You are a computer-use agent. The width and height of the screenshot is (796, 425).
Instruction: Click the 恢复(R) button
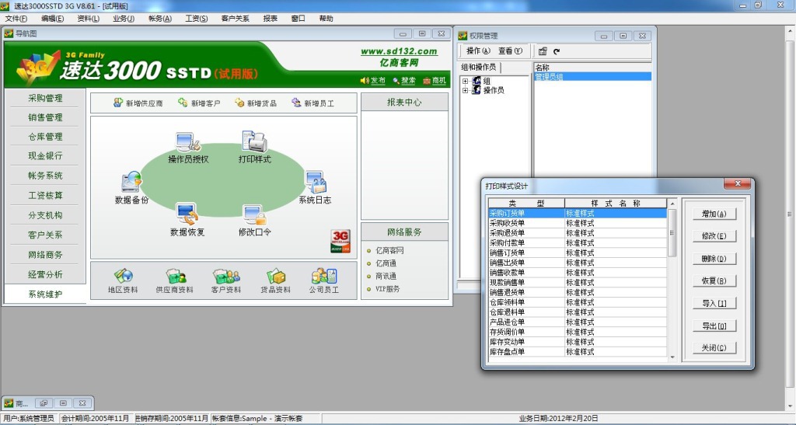pos(714,281)
